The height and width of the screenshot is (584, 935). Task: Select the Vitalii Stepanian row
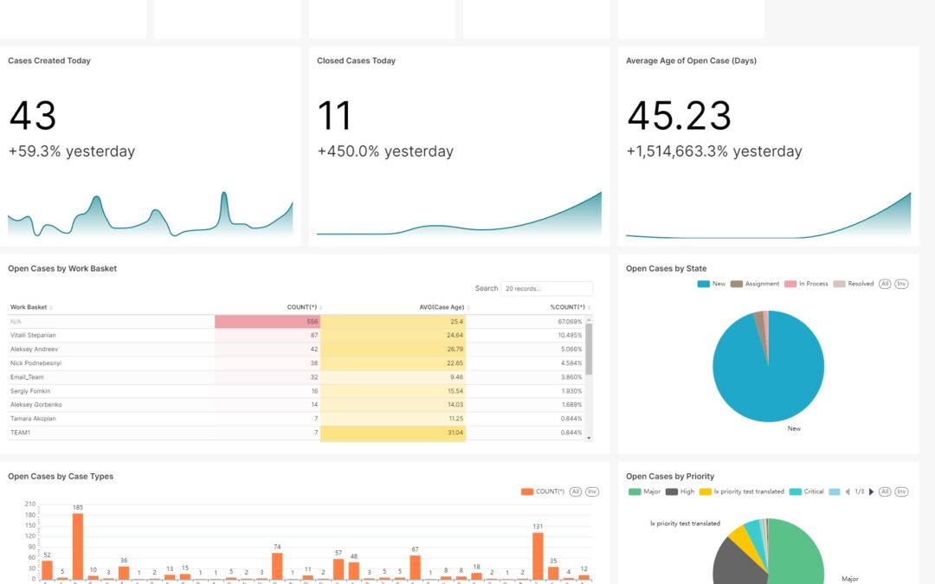point(297,336)
